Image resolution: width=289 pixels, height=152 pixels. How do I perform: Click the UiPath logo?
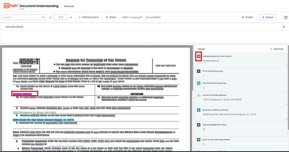pyautogui.click(x=11, y=6)
